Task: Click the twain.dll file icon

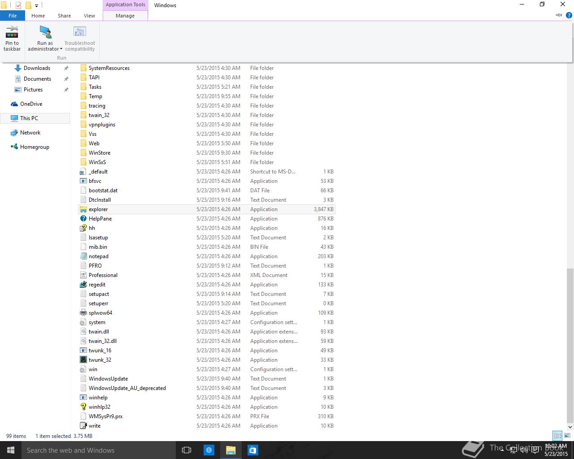Action: tap(83, 332)
